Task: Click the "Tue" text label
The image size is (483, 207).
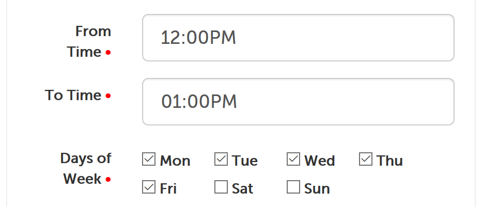Action: tap(245, 161)
